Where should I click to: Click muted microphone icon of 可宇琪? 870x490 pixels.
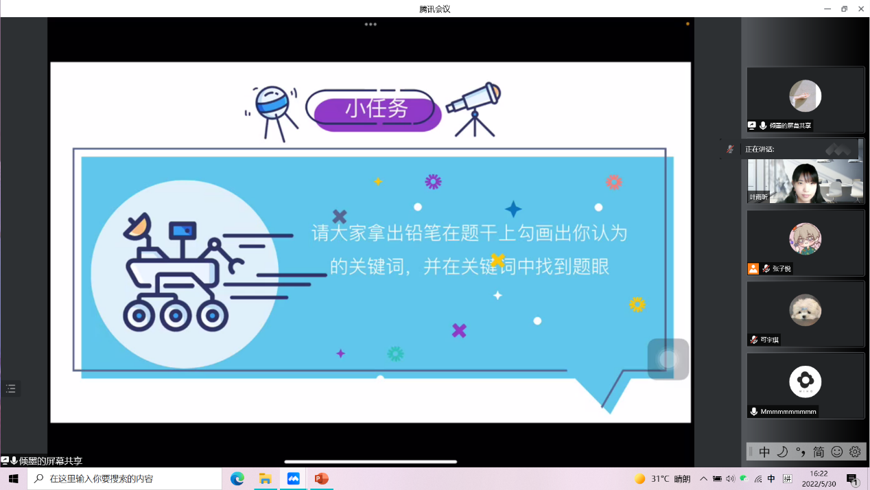click(753, 340)
